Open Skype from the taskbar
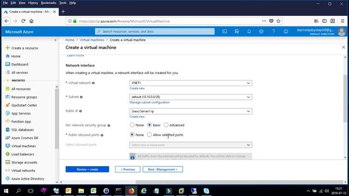This screenshot has height=196, width=349. tap(206, 191)
